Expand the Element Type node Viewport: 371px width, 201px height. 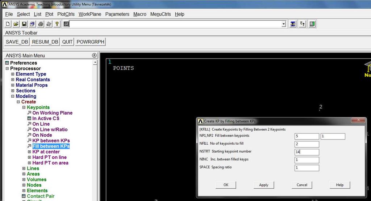tap(13, 74)
